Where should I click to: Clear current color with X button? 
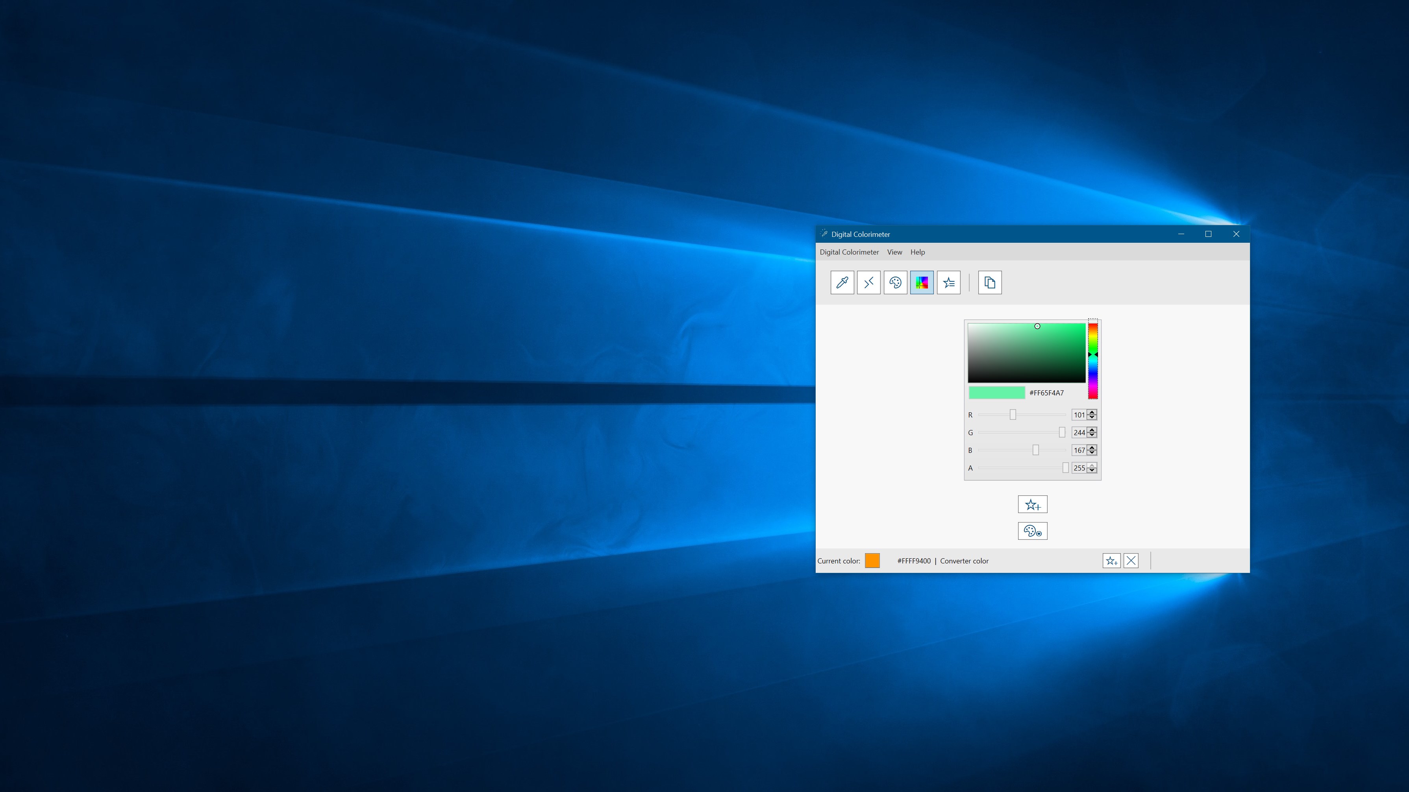[x=1131, y=561]
